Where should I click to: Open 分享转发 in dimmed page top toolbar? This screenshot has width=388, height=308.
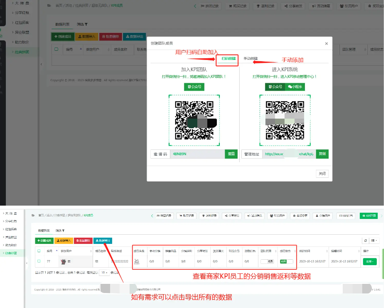point(293,6)
